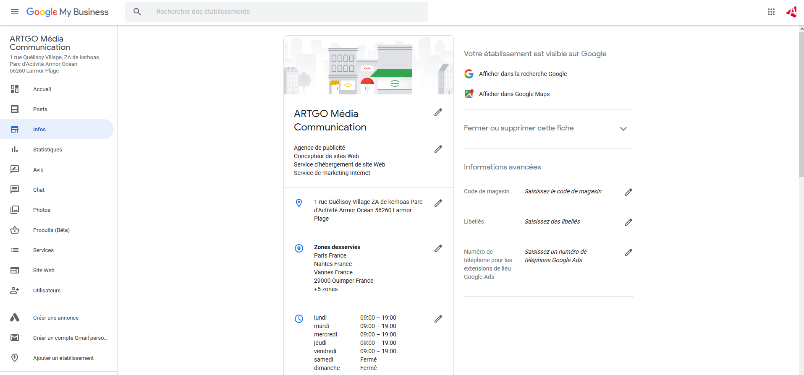Screen dimensions: 804x375
Task: Click the Statistiques bar chart icon
Action: tap(15, 149)
